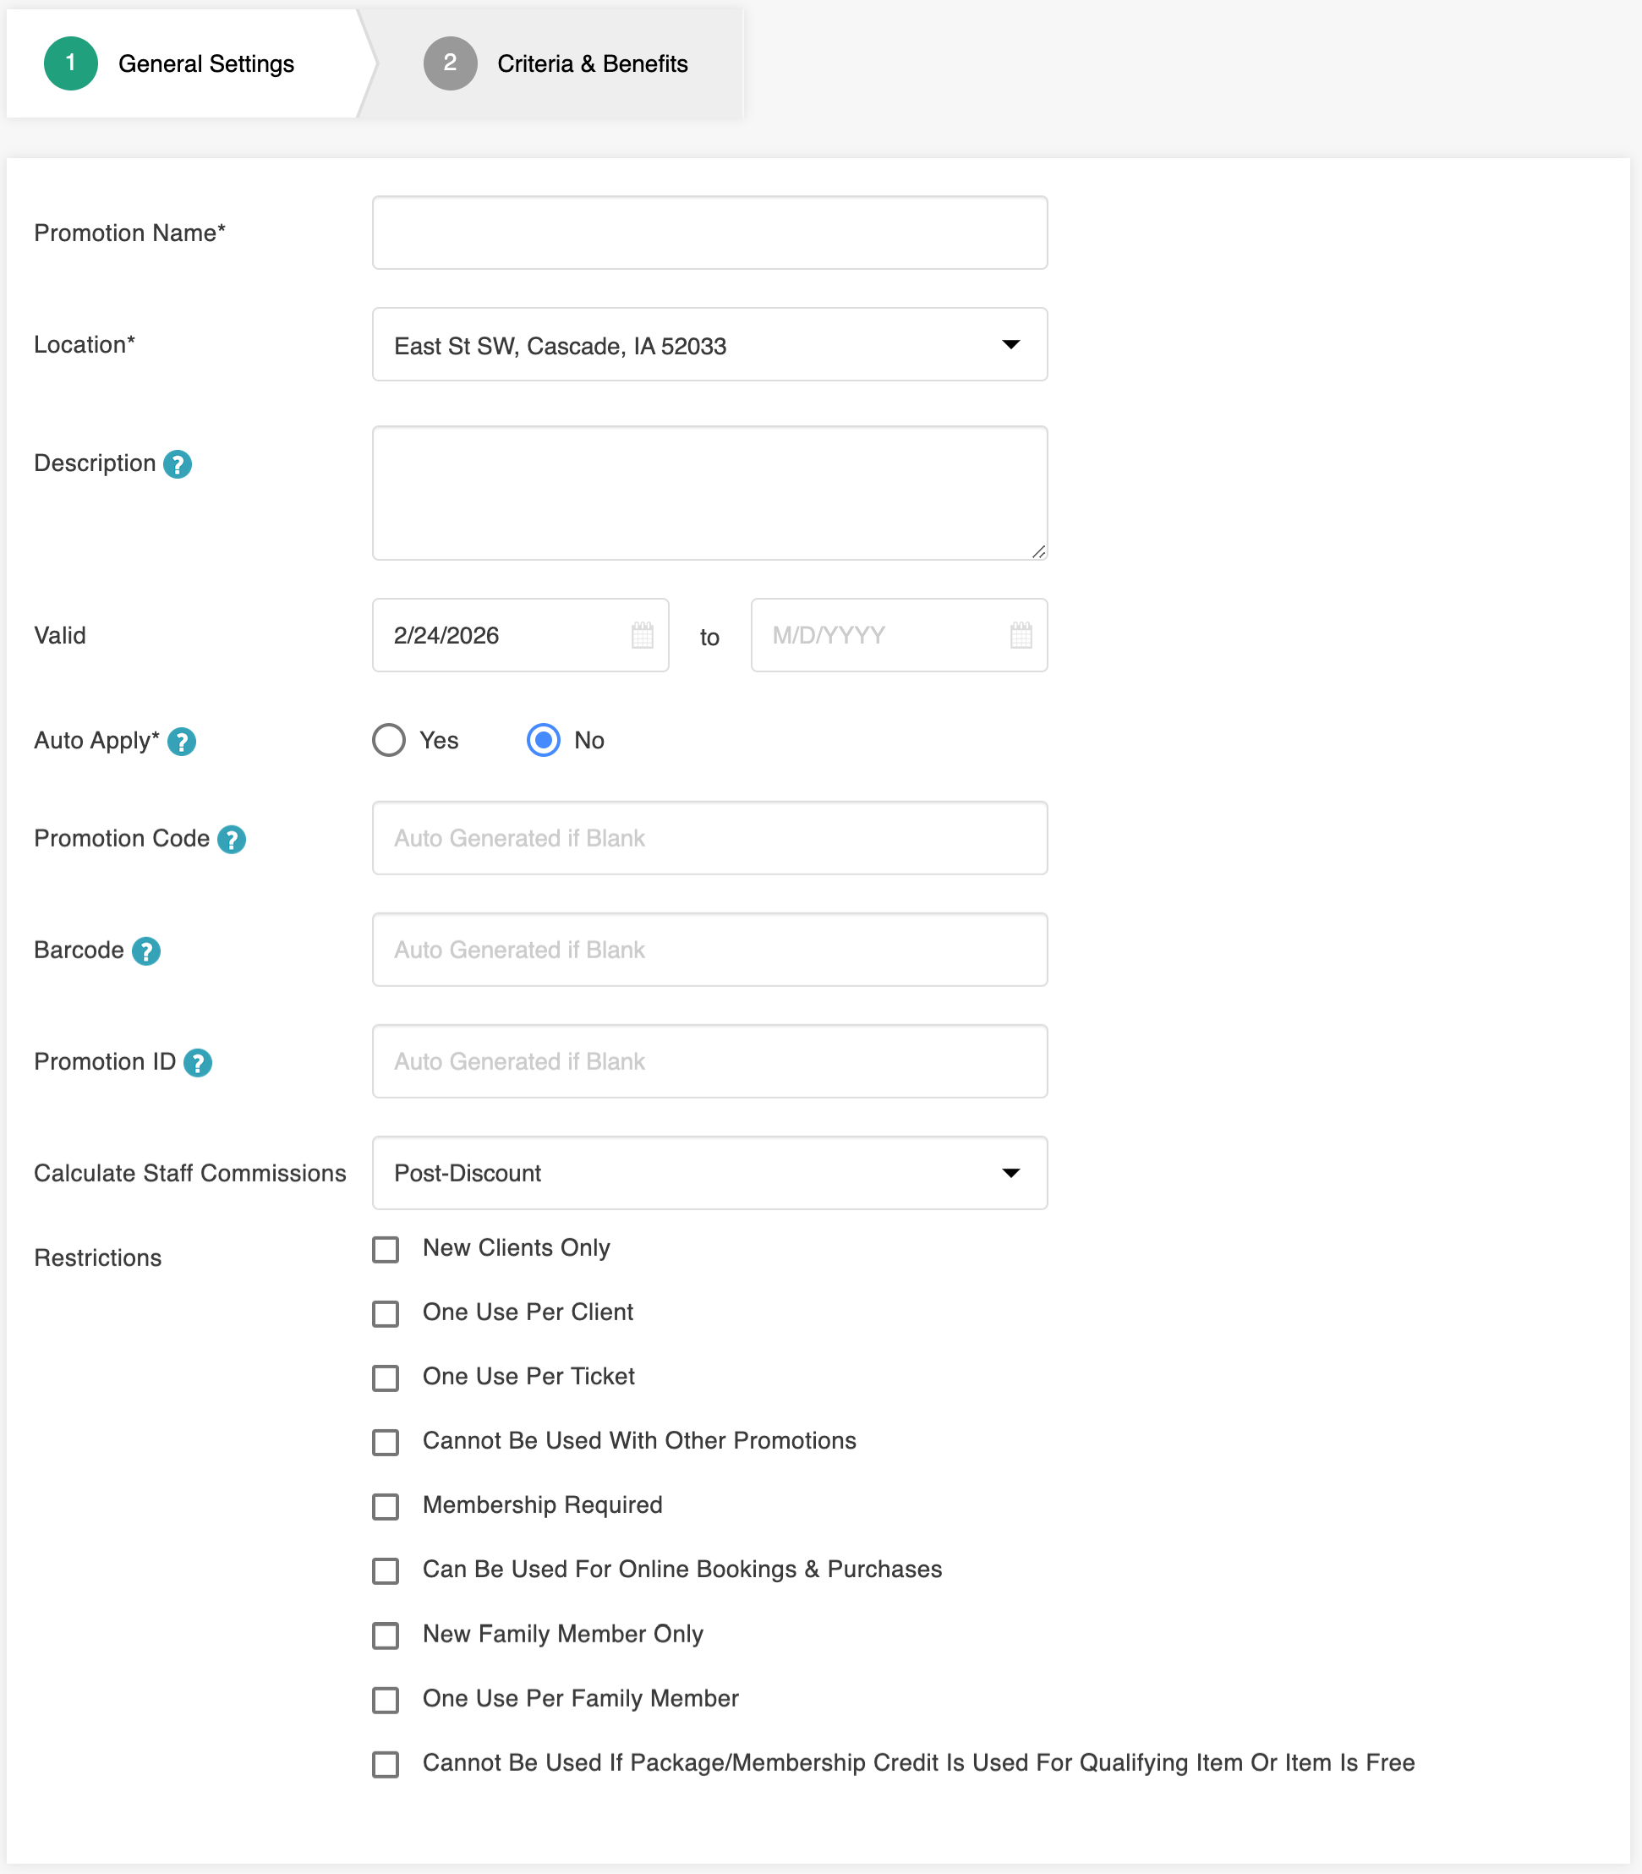Click the step 1 green circle icon
The image size is (1642, 1874).
(x=70, y=63)
